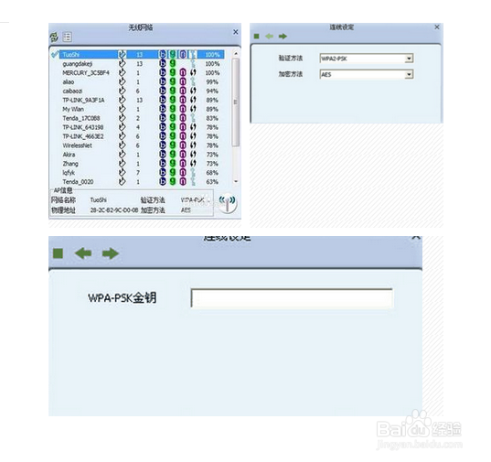Click the antenna connect icon in AP info
This screenshot has height=462, width=491.
coord(228,203)
